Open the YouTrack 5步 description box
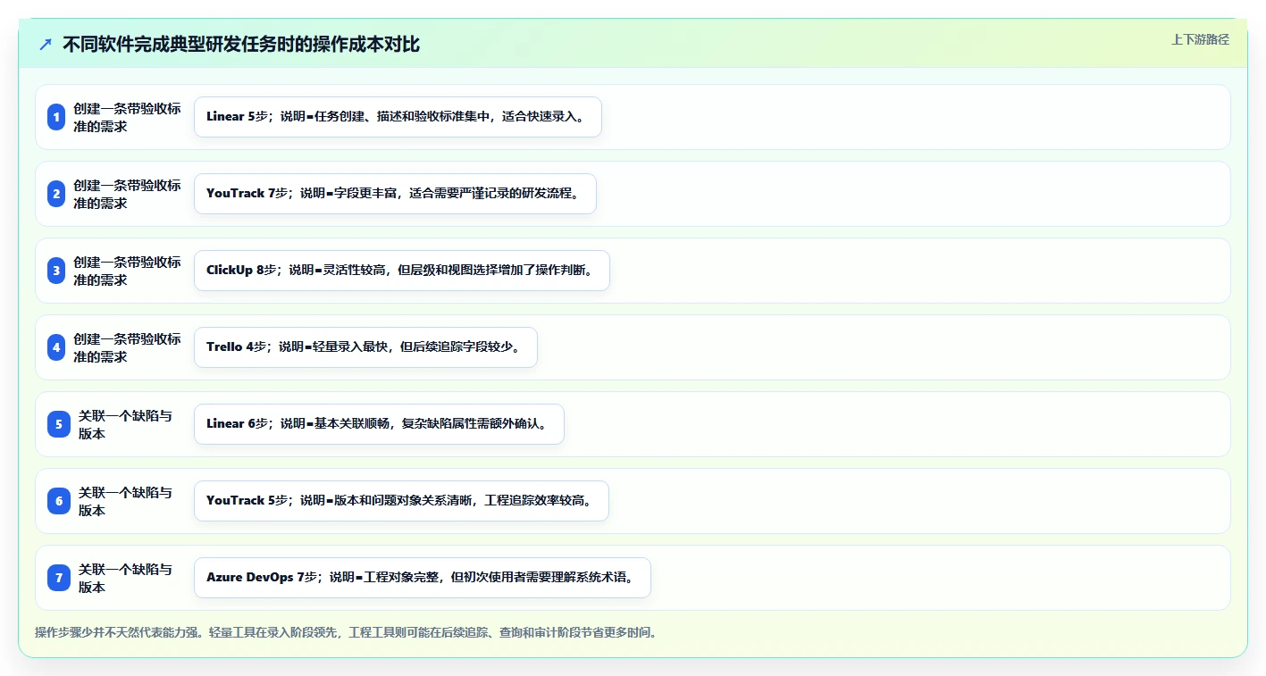This screenshot has height=676, width=1266. pyautogui.click(x=401, y=501)
